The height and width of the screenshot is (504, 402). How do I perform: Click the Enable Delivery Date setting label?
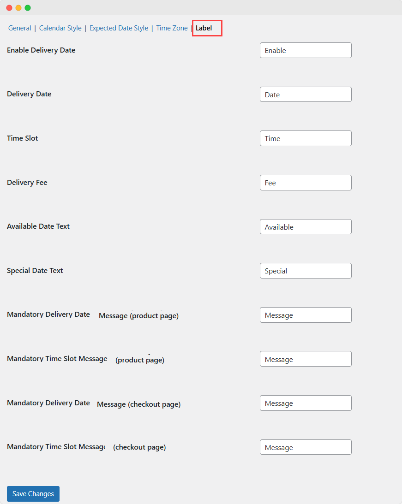tap(41, 50)
